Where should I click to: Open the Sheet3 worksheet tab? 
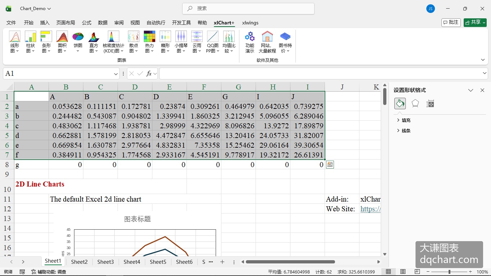(105, 262)
